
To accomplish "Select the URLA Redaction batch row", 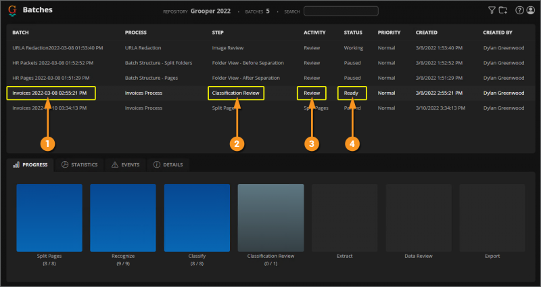I will click(x=57, y=48).
